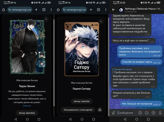Open three-dot menu in left browser
Screen dimensions: 164x122
(x=51, y=10)
